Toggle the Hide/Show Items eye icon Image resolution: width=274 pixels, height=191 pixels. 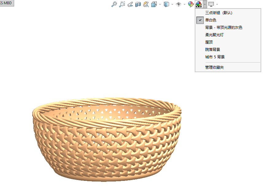(179, 4)
